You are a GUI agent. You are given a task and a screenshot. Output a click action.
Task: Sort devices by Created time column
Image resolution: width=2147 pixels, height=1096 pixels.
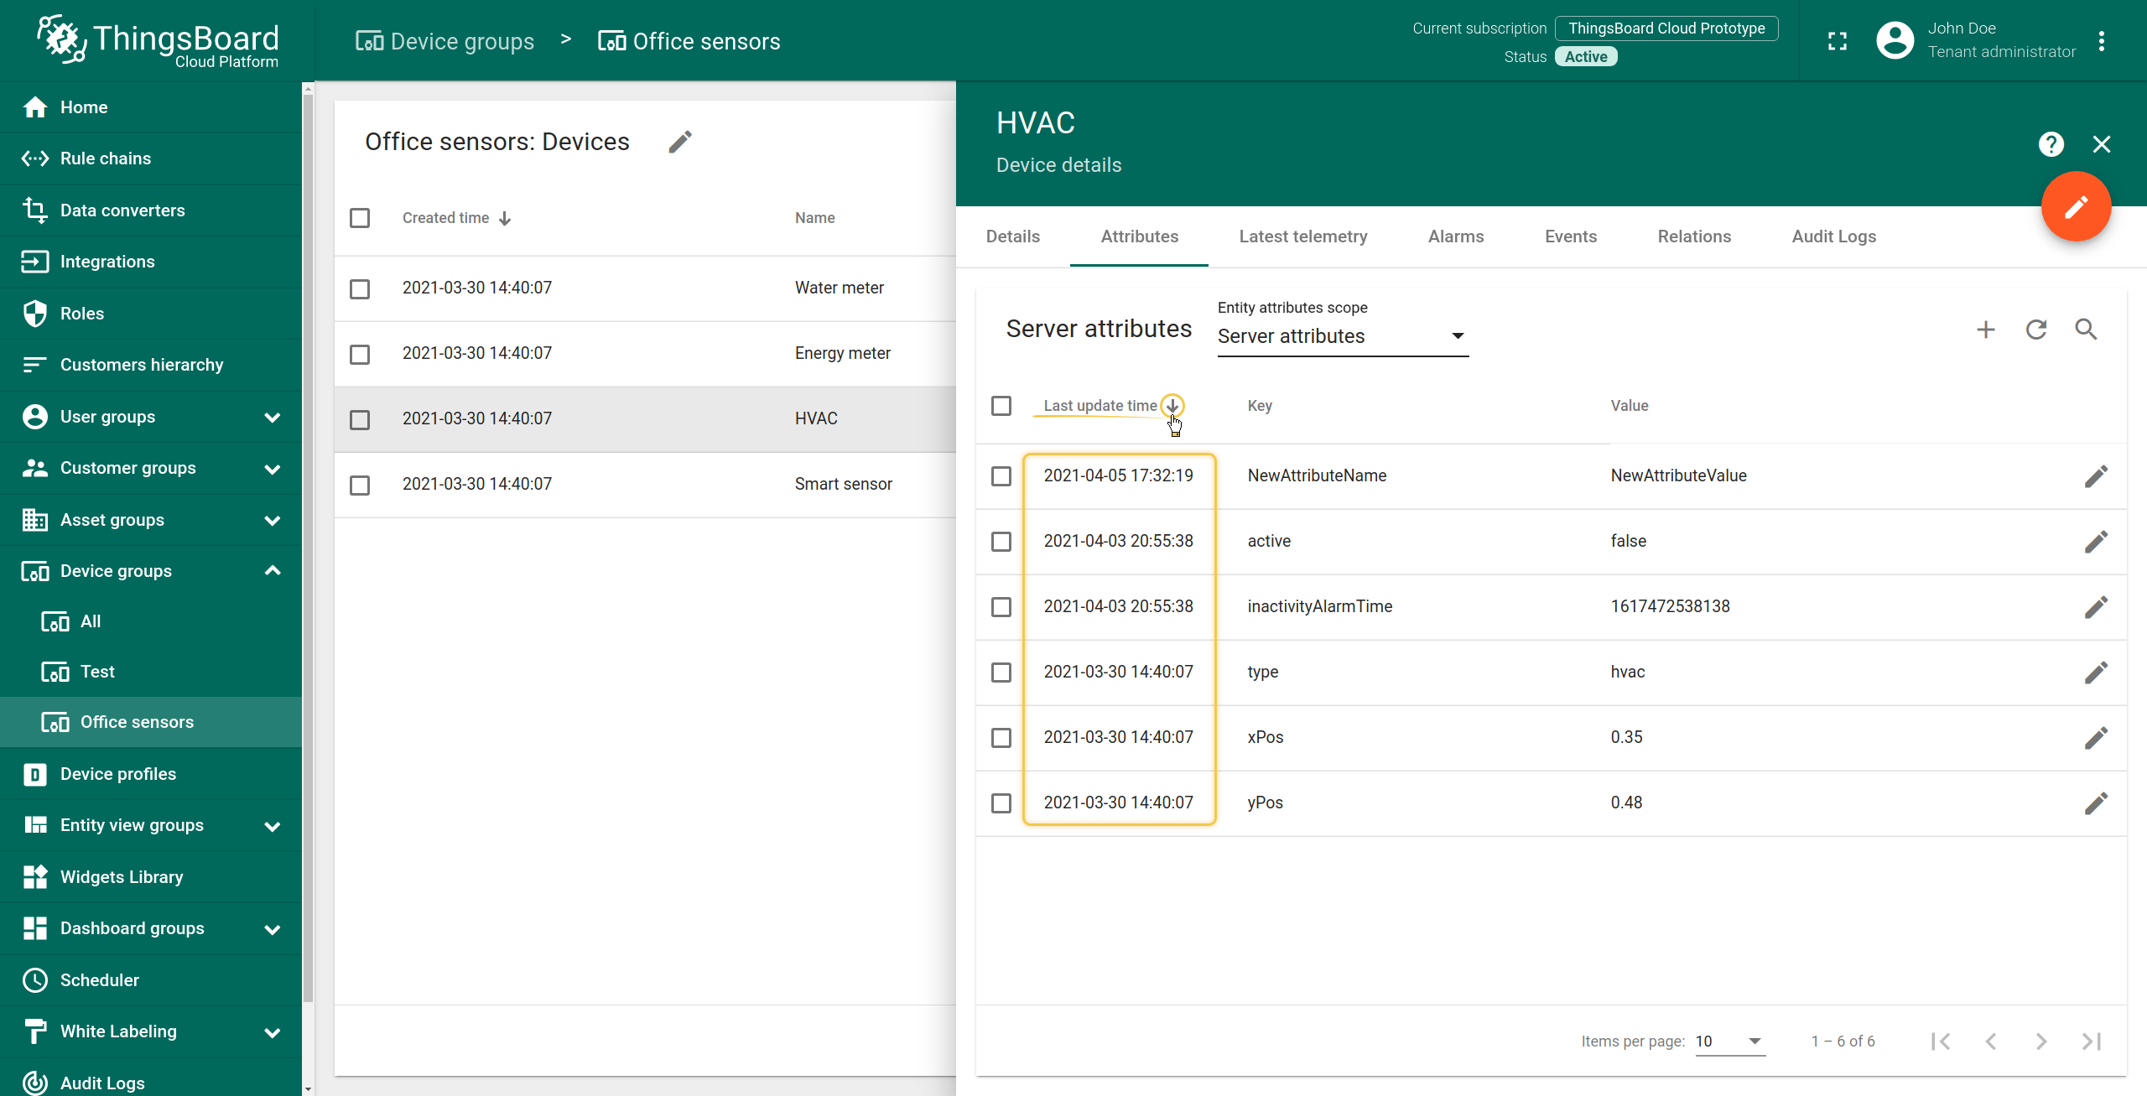coord(456,218)
